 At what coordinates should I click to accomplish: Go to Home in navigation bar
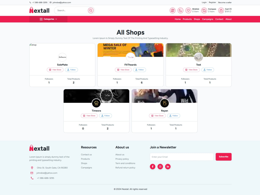(x=178, y=19)
